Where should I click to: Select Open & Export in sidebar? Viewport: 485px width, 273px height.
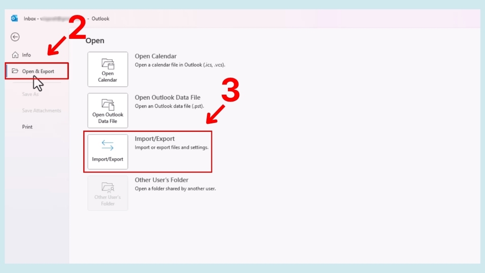[37, 71]
